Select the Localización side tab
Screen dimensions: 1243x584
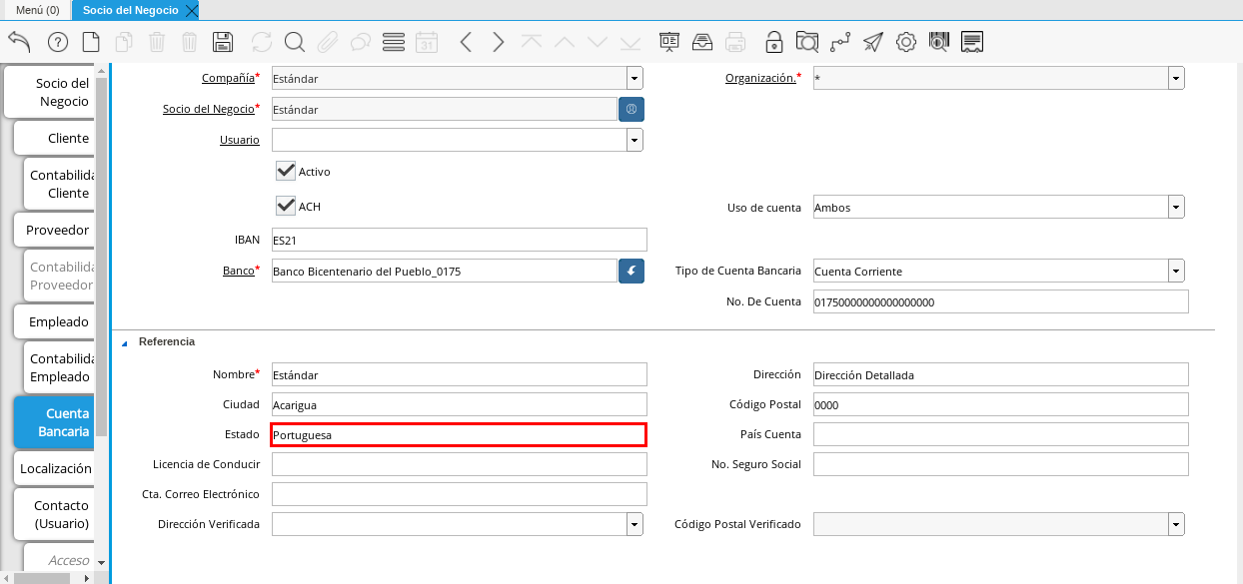click(x=55, y=468)
